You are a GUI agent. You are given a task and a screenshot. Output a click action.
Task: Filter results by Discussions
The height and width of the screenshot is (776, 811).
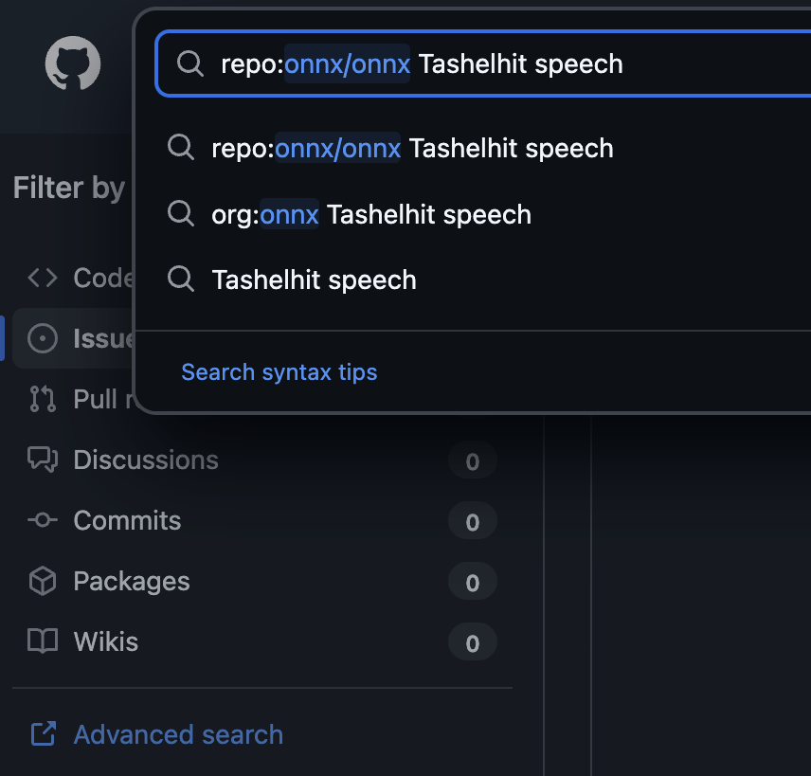[146, 460]
